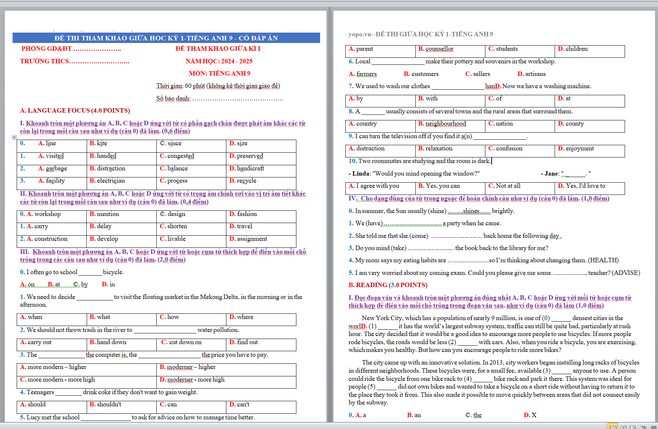
Task: Click the 'PHÒNG GD&ĐT' header line
Action: point(71,49)
